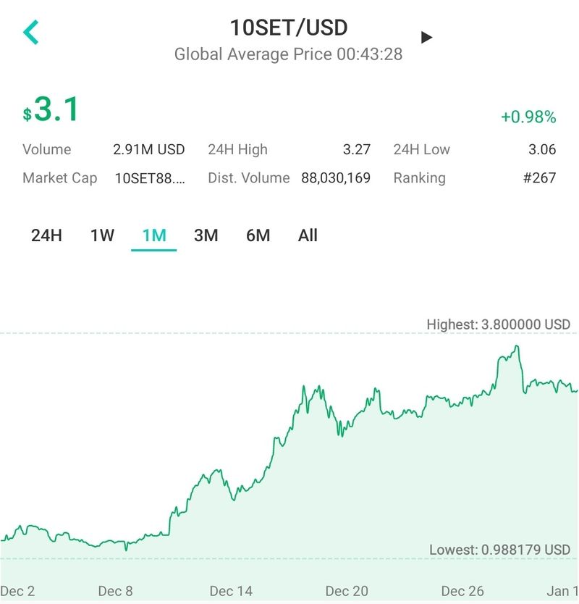Select the 1M range tab
579x604 pixels.
[154, 235]
